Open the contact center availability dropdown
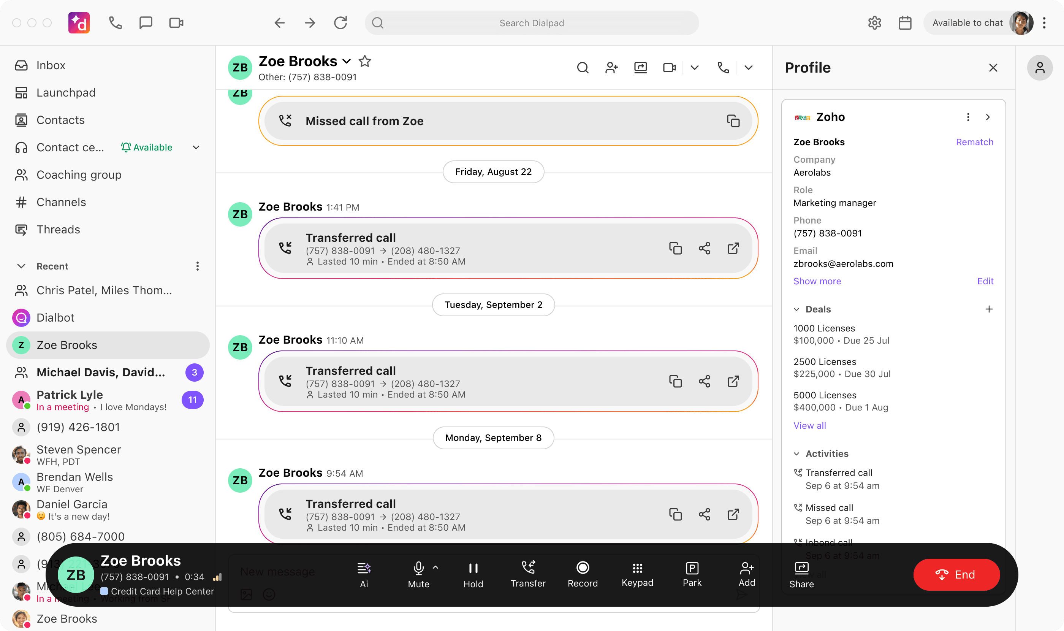 196,147
